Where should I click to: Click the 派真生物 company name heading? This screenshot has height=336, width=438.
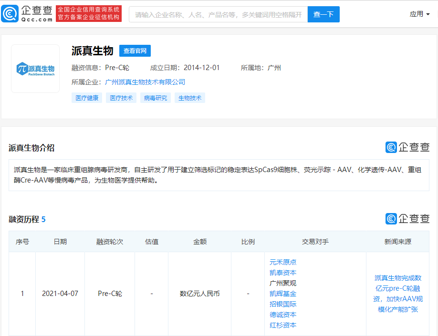tap(92, 51)
